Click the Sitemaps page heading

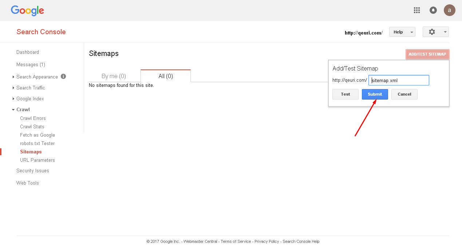(104, 53)
